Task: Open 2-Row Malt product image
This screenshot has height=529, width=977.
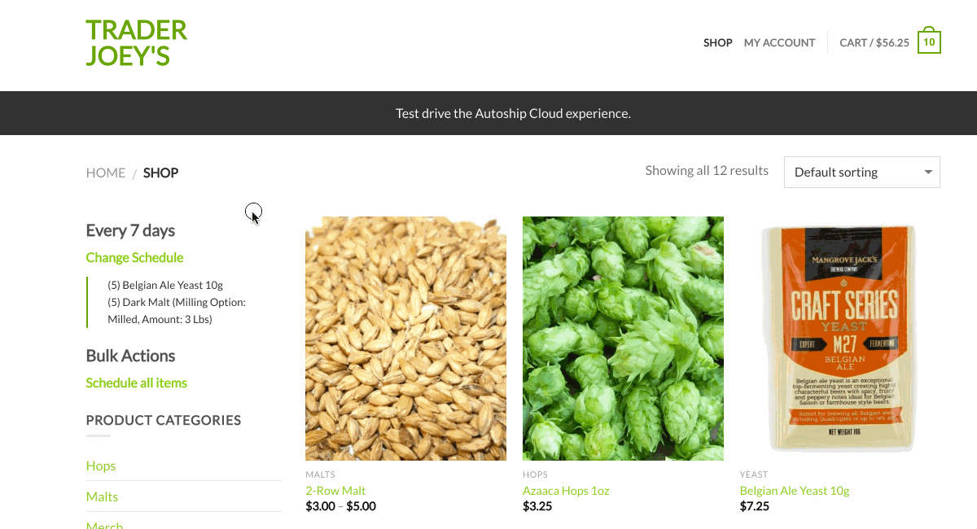Action: [405, 339]
